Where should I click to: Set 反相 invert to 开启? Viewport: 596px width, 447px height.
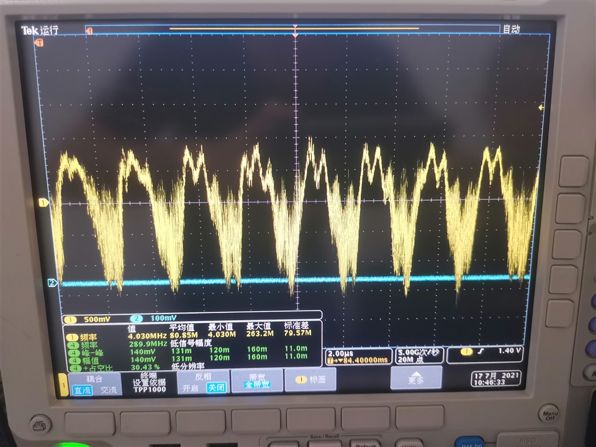[x=191, y=388]
